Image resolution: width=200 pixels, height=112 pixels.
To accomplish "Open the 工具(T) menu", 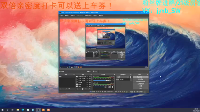I will [95, 15].
